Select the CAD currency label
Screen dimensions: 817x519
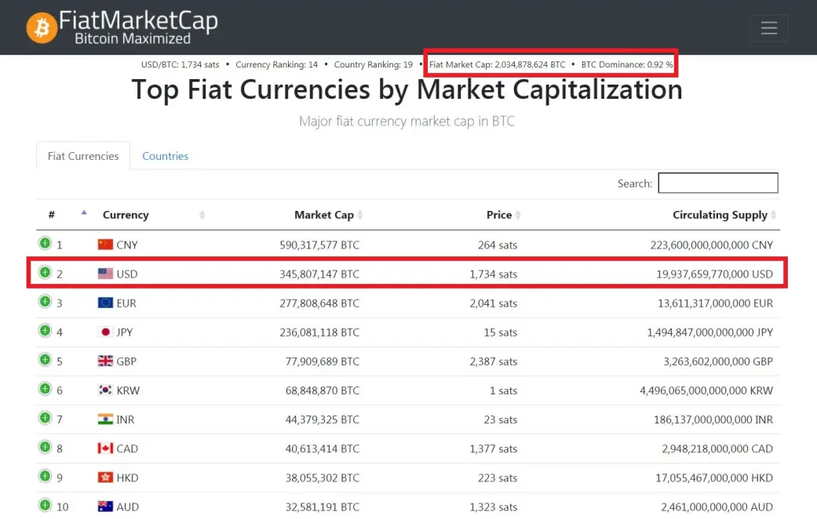tap(127, 448)
